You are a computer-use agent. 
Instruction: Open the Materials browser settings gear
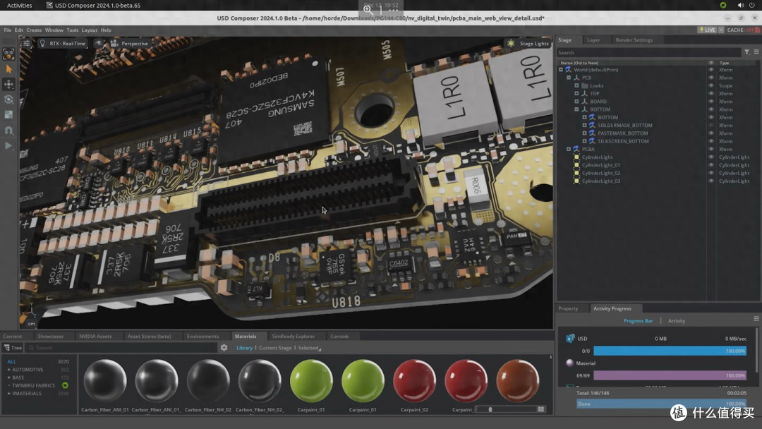pos(224,348)
